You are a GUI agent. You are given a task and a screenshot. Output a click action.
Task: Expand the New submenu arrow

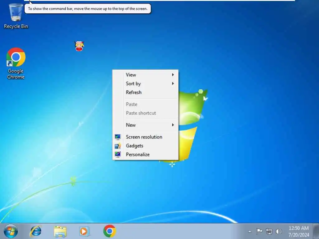click(173, 125)
